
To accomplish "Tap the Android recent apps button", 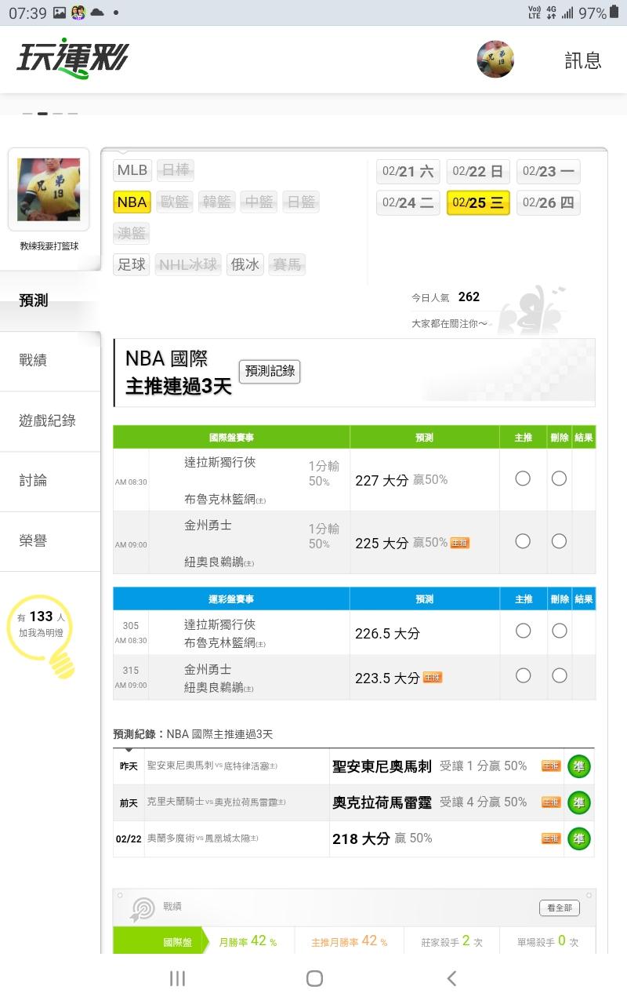I will 177,978.
